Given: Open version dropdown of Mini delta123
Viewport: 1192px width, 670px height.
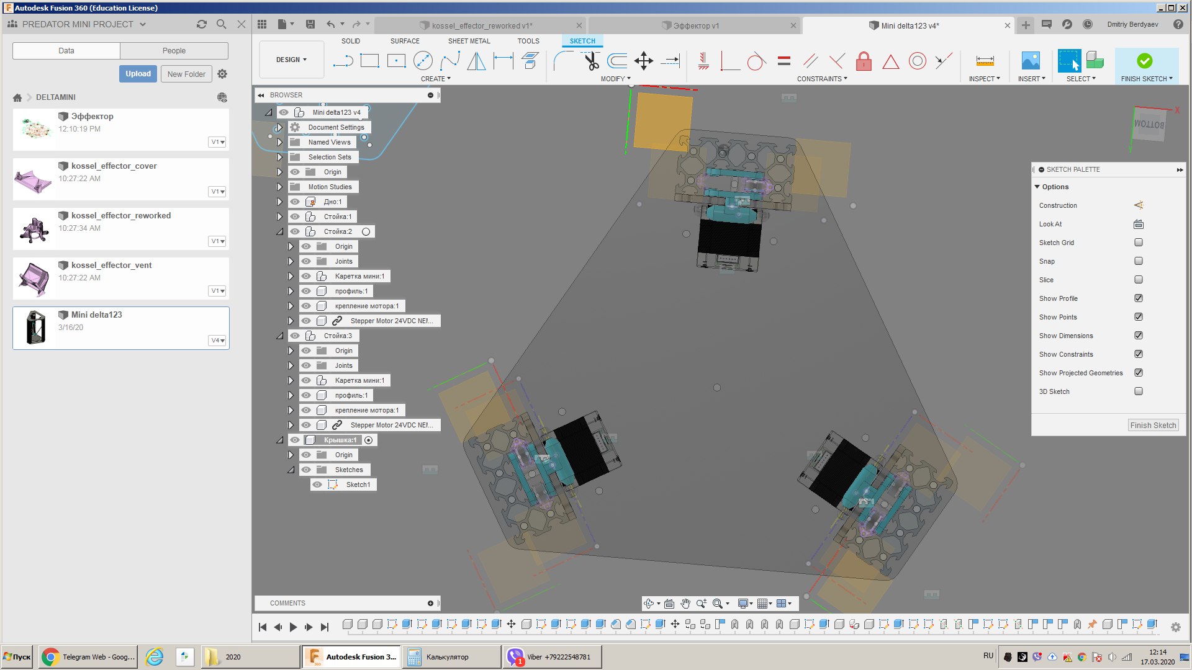Looking at the screenshot, I should click(x=217, y=341).
